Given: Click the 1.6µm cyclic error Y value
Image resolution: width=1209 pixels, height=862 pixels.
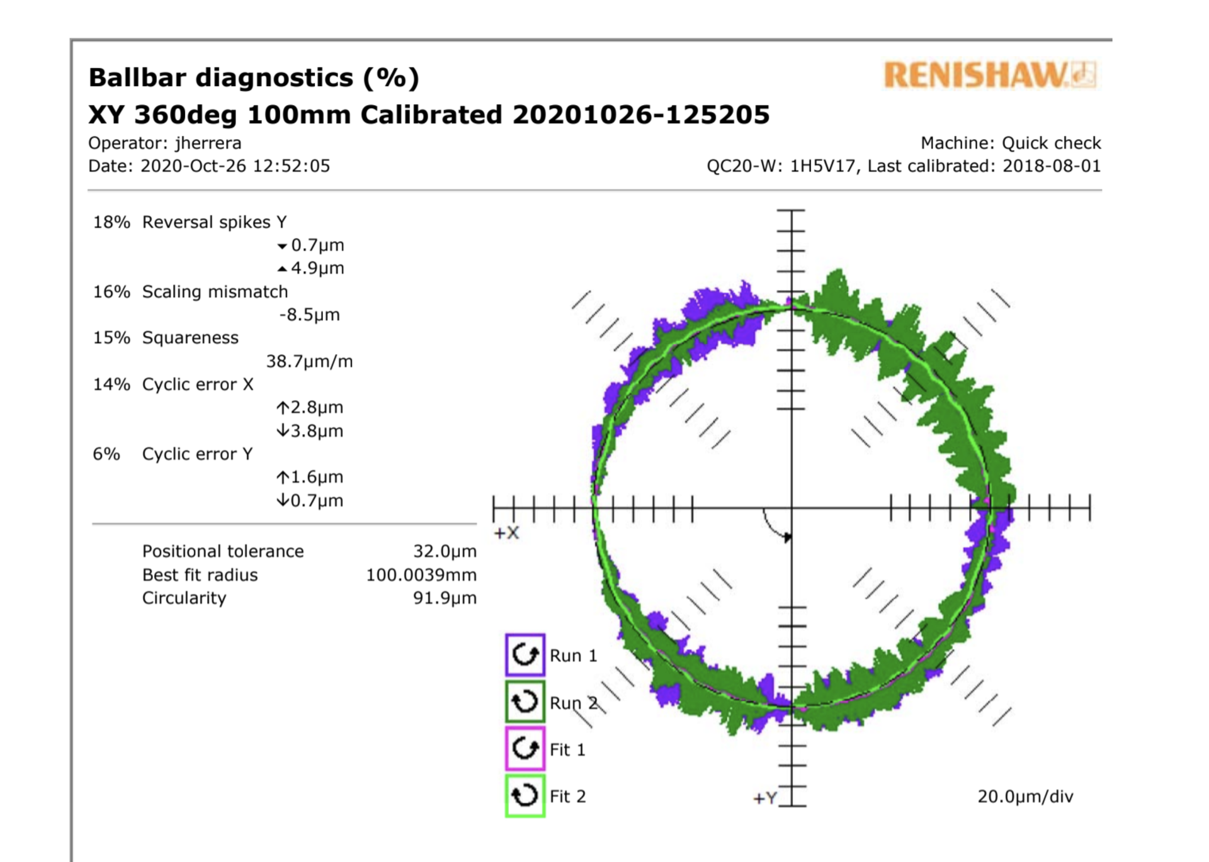Looking at the screenshot, I should coord(310,477).
